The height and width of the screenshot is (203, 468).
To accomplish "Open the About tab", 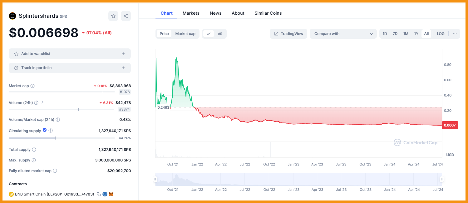I will click(238, 13).
